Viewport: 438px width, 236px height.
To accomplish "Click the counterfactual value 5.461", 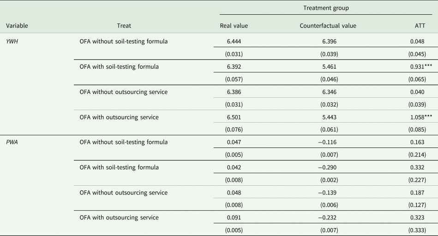I will click(328, 67).
